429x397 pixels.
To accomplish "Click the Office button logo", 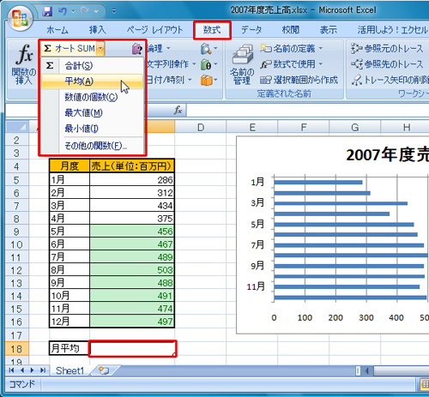I will [x=20, y=18].
